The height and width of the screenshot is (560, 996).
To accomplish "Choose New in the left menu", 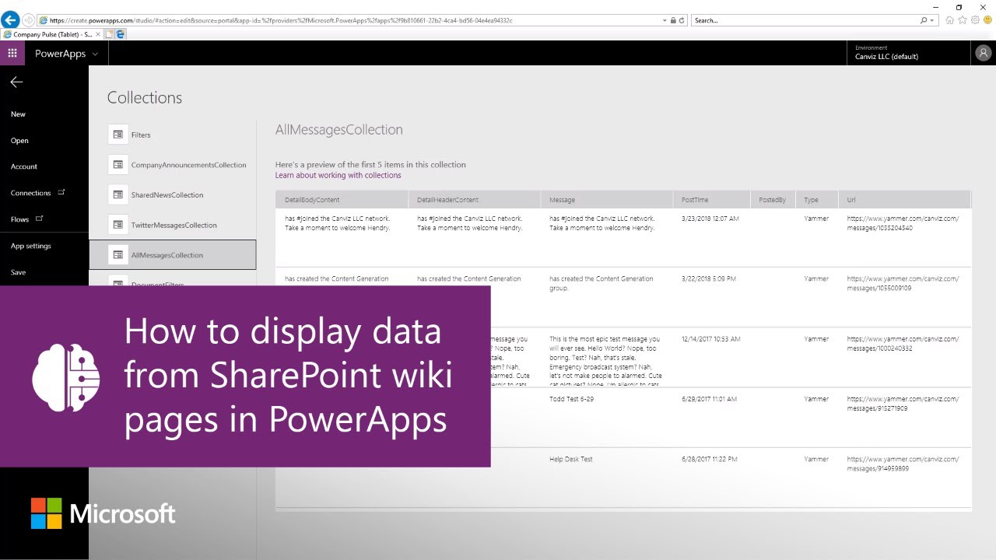I will [18, 114].
